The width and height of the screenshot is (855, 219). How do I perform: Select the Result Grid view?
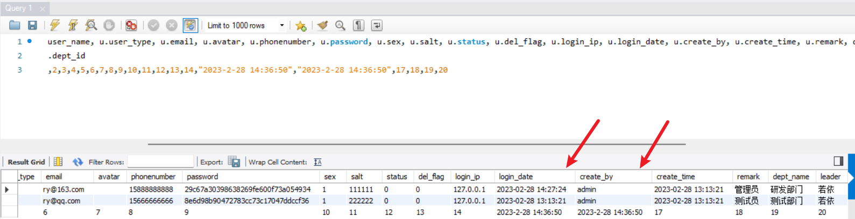click(x=26, y=162)
